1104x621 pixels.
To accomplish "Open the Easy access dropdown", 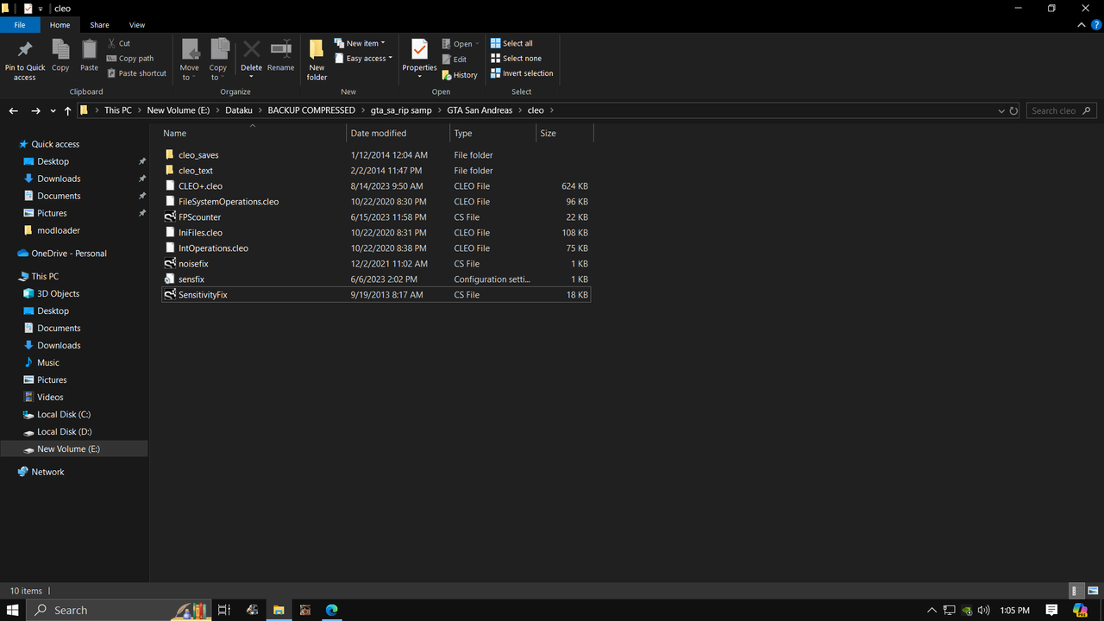I will [364, 59].
